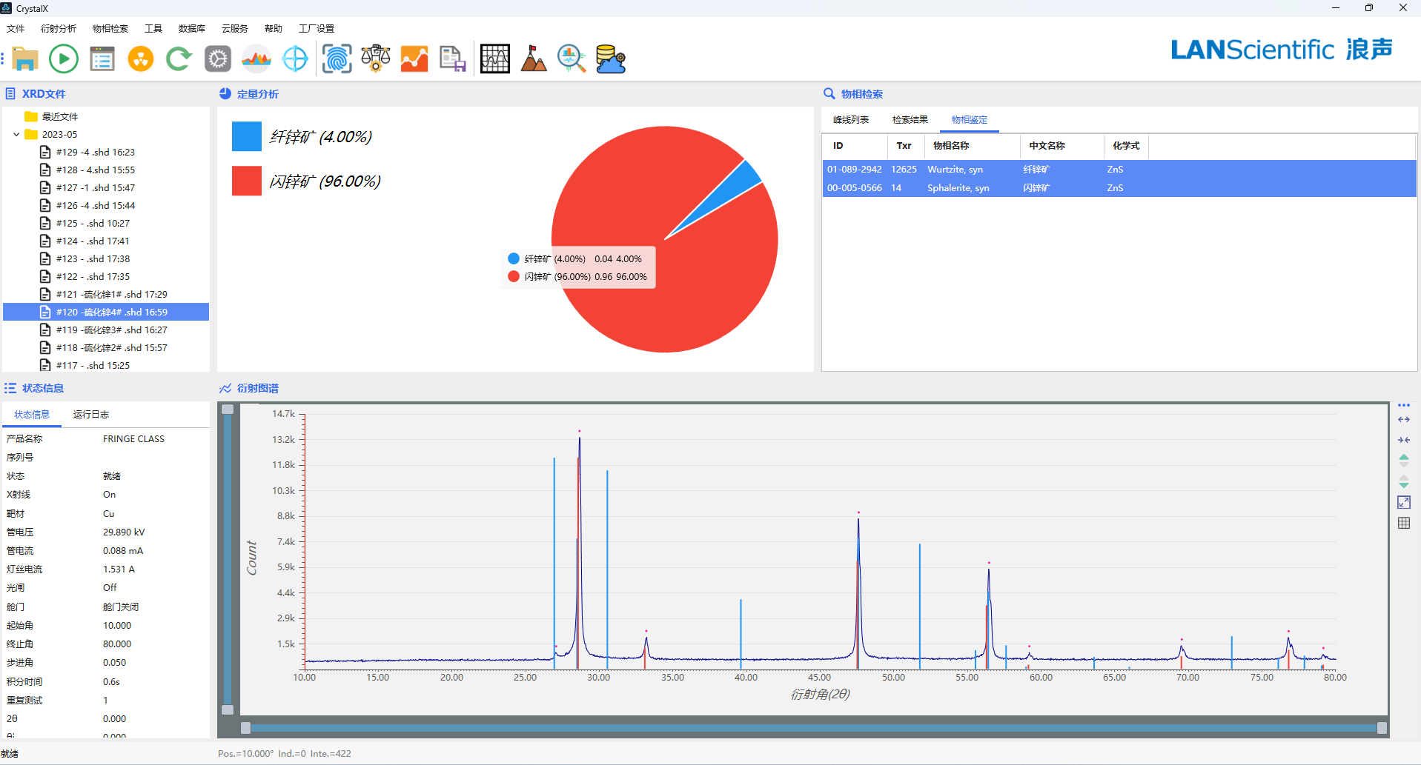Image resolution: width=1421 pixels, height=765 pixels.
Task: Click the horizontal range slider under chart
Action: (x=813, y=728)
